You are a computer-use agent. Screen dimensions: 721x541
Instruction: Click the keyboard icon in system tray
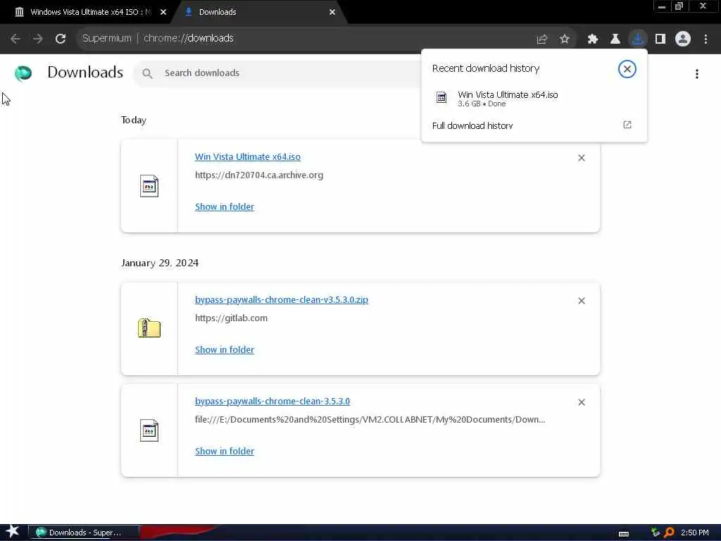click(x=624, y=534)
